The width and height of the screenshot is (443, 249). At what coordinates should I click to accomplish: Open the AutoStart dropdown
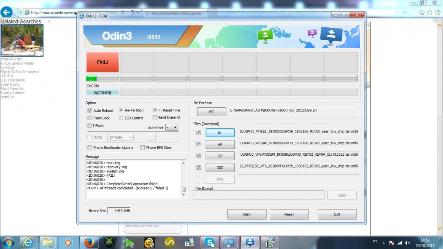click(172, 127)
